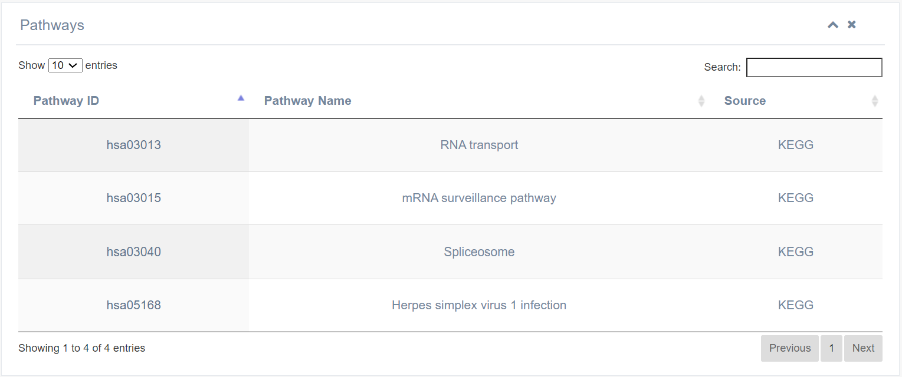This screenshot has height=377, width=902.
Task: Click the Pathway ID ascending sort arrow
Action: pyautogui.click(x=241, y=98)
